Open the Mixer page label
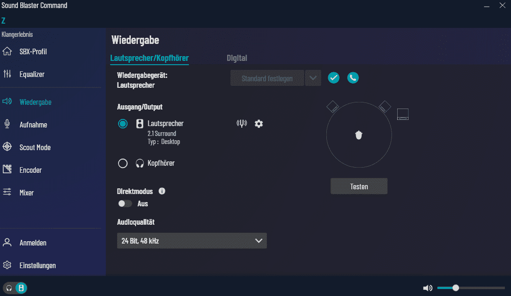Image resolution: width=511 pixels, height=296 pixels. click(x=26, y=193)
